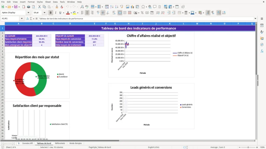Sort descending with the Z-A icon
Image resolution: width=266 pixels, height=149 pixels.
coord(117,7)
